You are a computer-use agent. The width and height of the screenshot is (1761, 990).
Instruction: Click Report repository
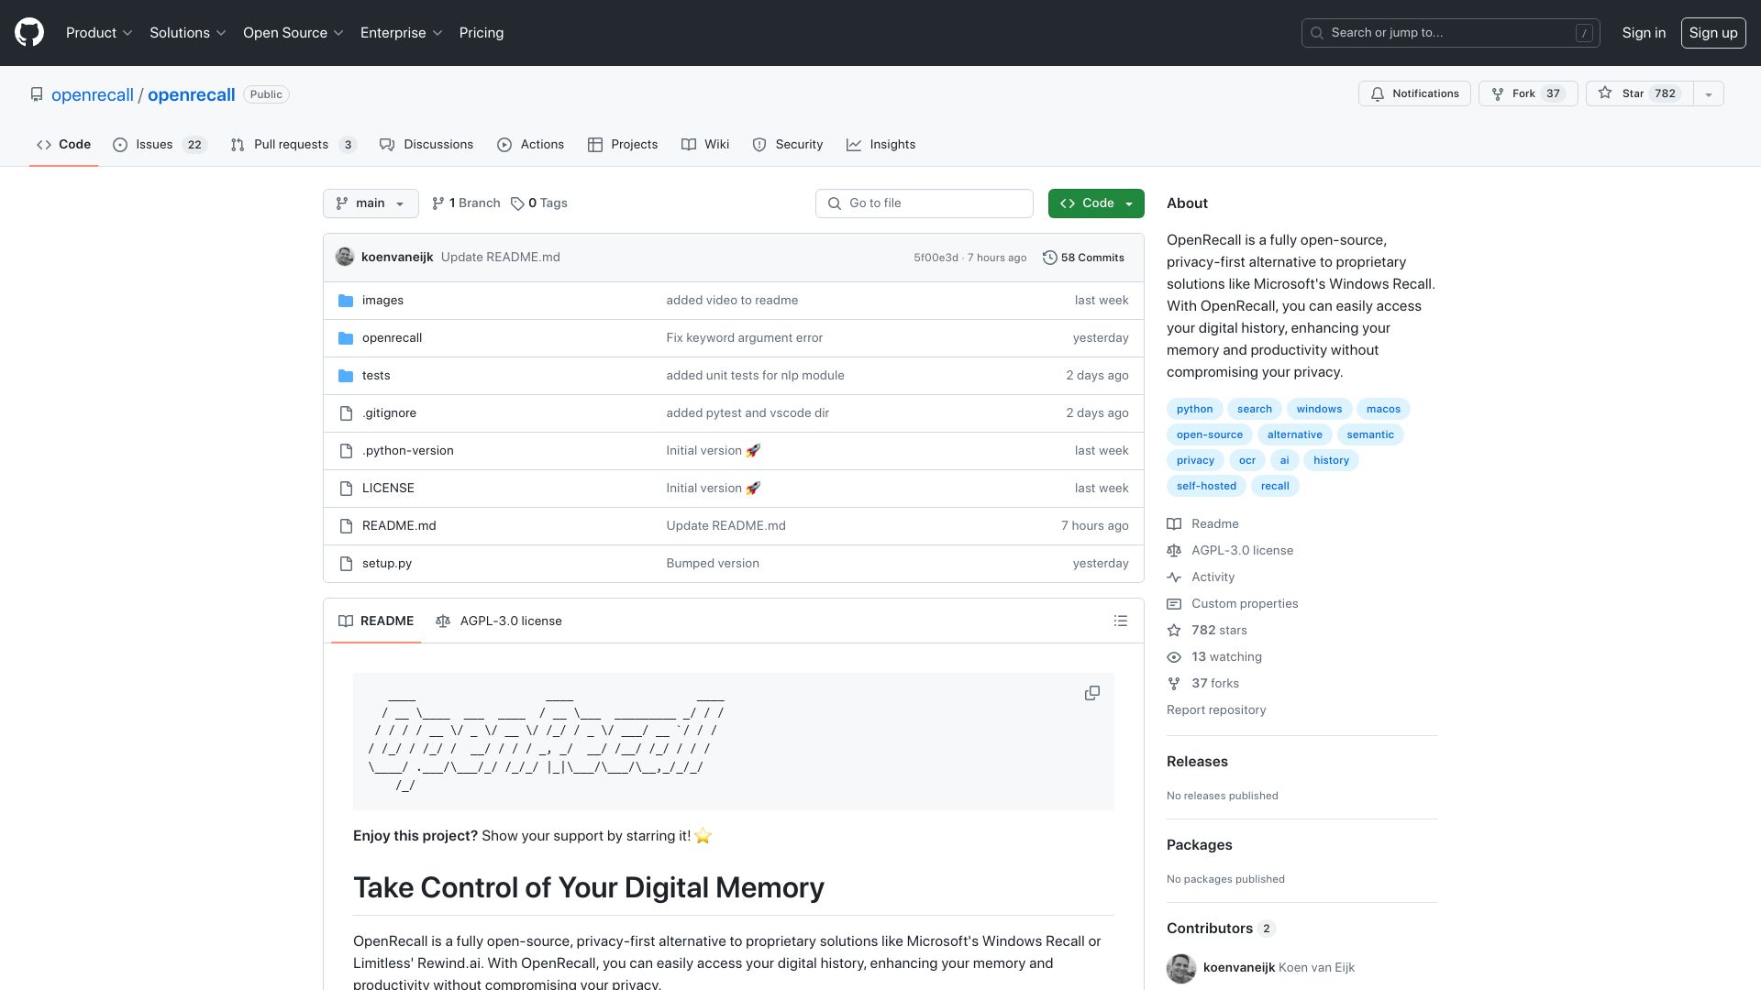pos(1216,709)
